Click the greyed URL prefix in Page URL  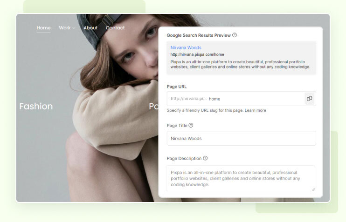click(x=188, y=99)
